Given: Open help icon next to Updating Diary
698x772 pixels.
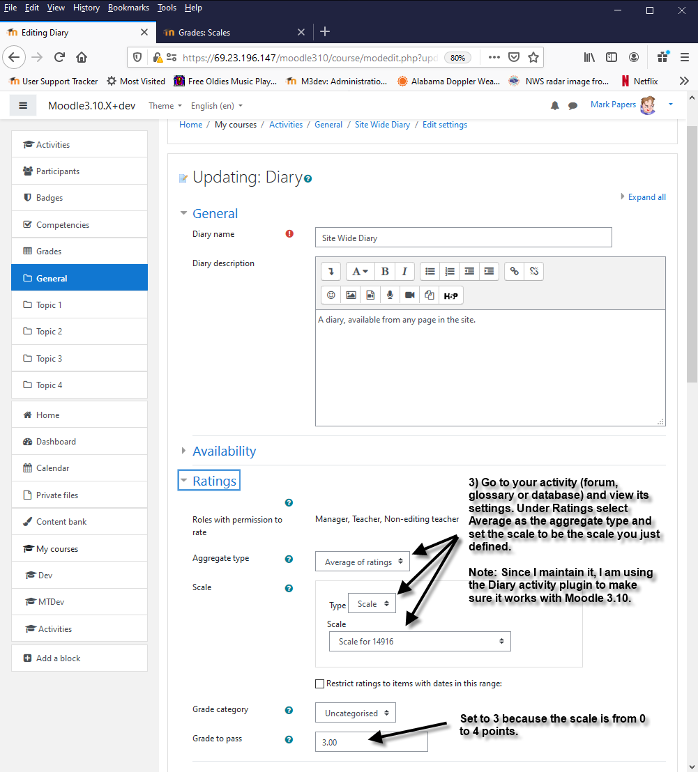Looking at the screenshot, I should click(x=308, y=179).
